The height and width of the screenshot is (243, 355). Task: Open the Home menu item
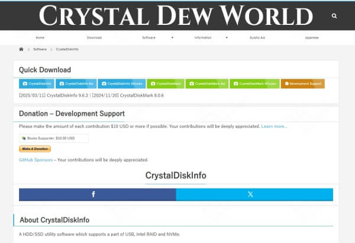(x=40, y=38)
